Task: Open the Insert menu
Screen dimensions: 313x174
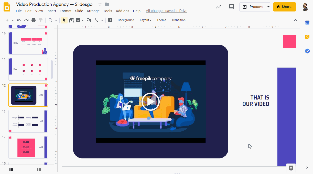Action: tap(51, 11)
